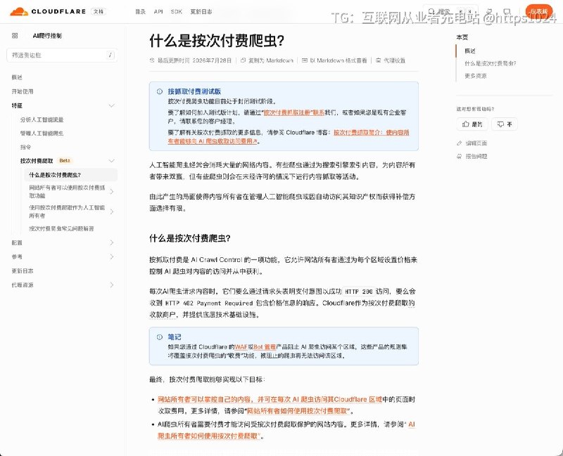
Task: Open 指令 in the sidebar
Action: 25,147
